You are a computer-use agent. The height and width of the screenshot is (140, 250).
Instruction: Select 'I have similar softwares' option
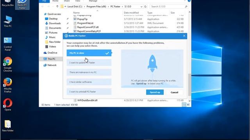click(89, 82)
